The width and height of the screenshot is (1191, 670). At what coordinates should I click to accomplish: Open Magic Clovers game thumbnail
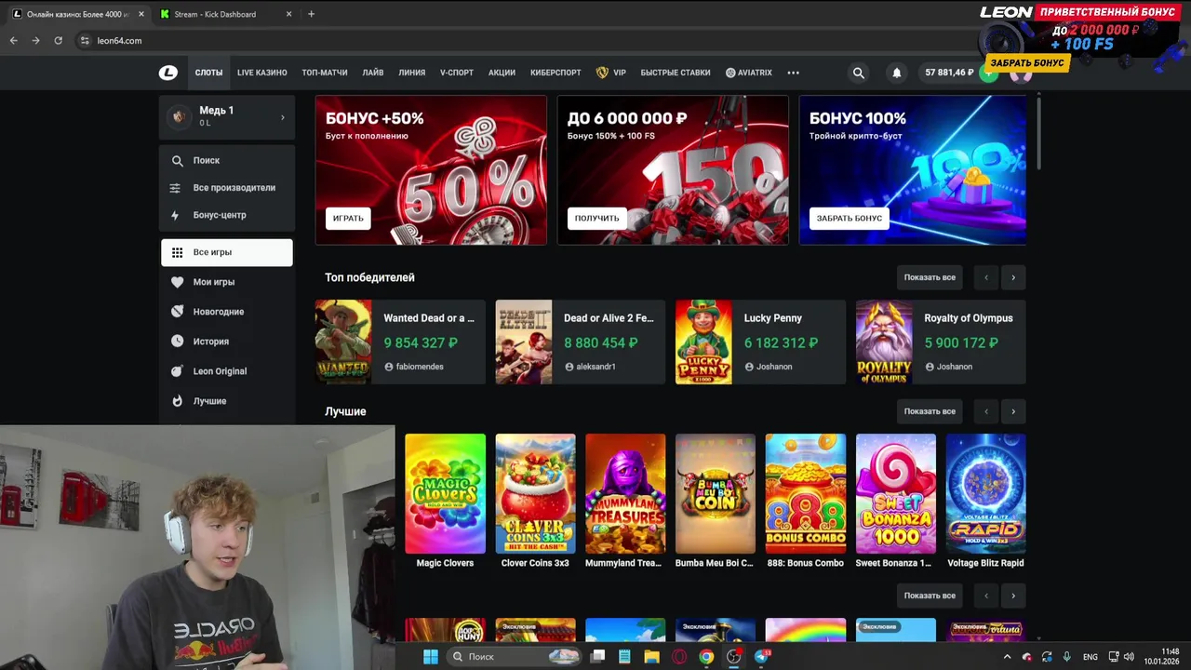pyautogui.click(x=445, y=493)
